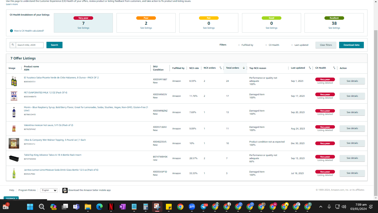
Task: Open the Learn more link
Action: (12, 4)
